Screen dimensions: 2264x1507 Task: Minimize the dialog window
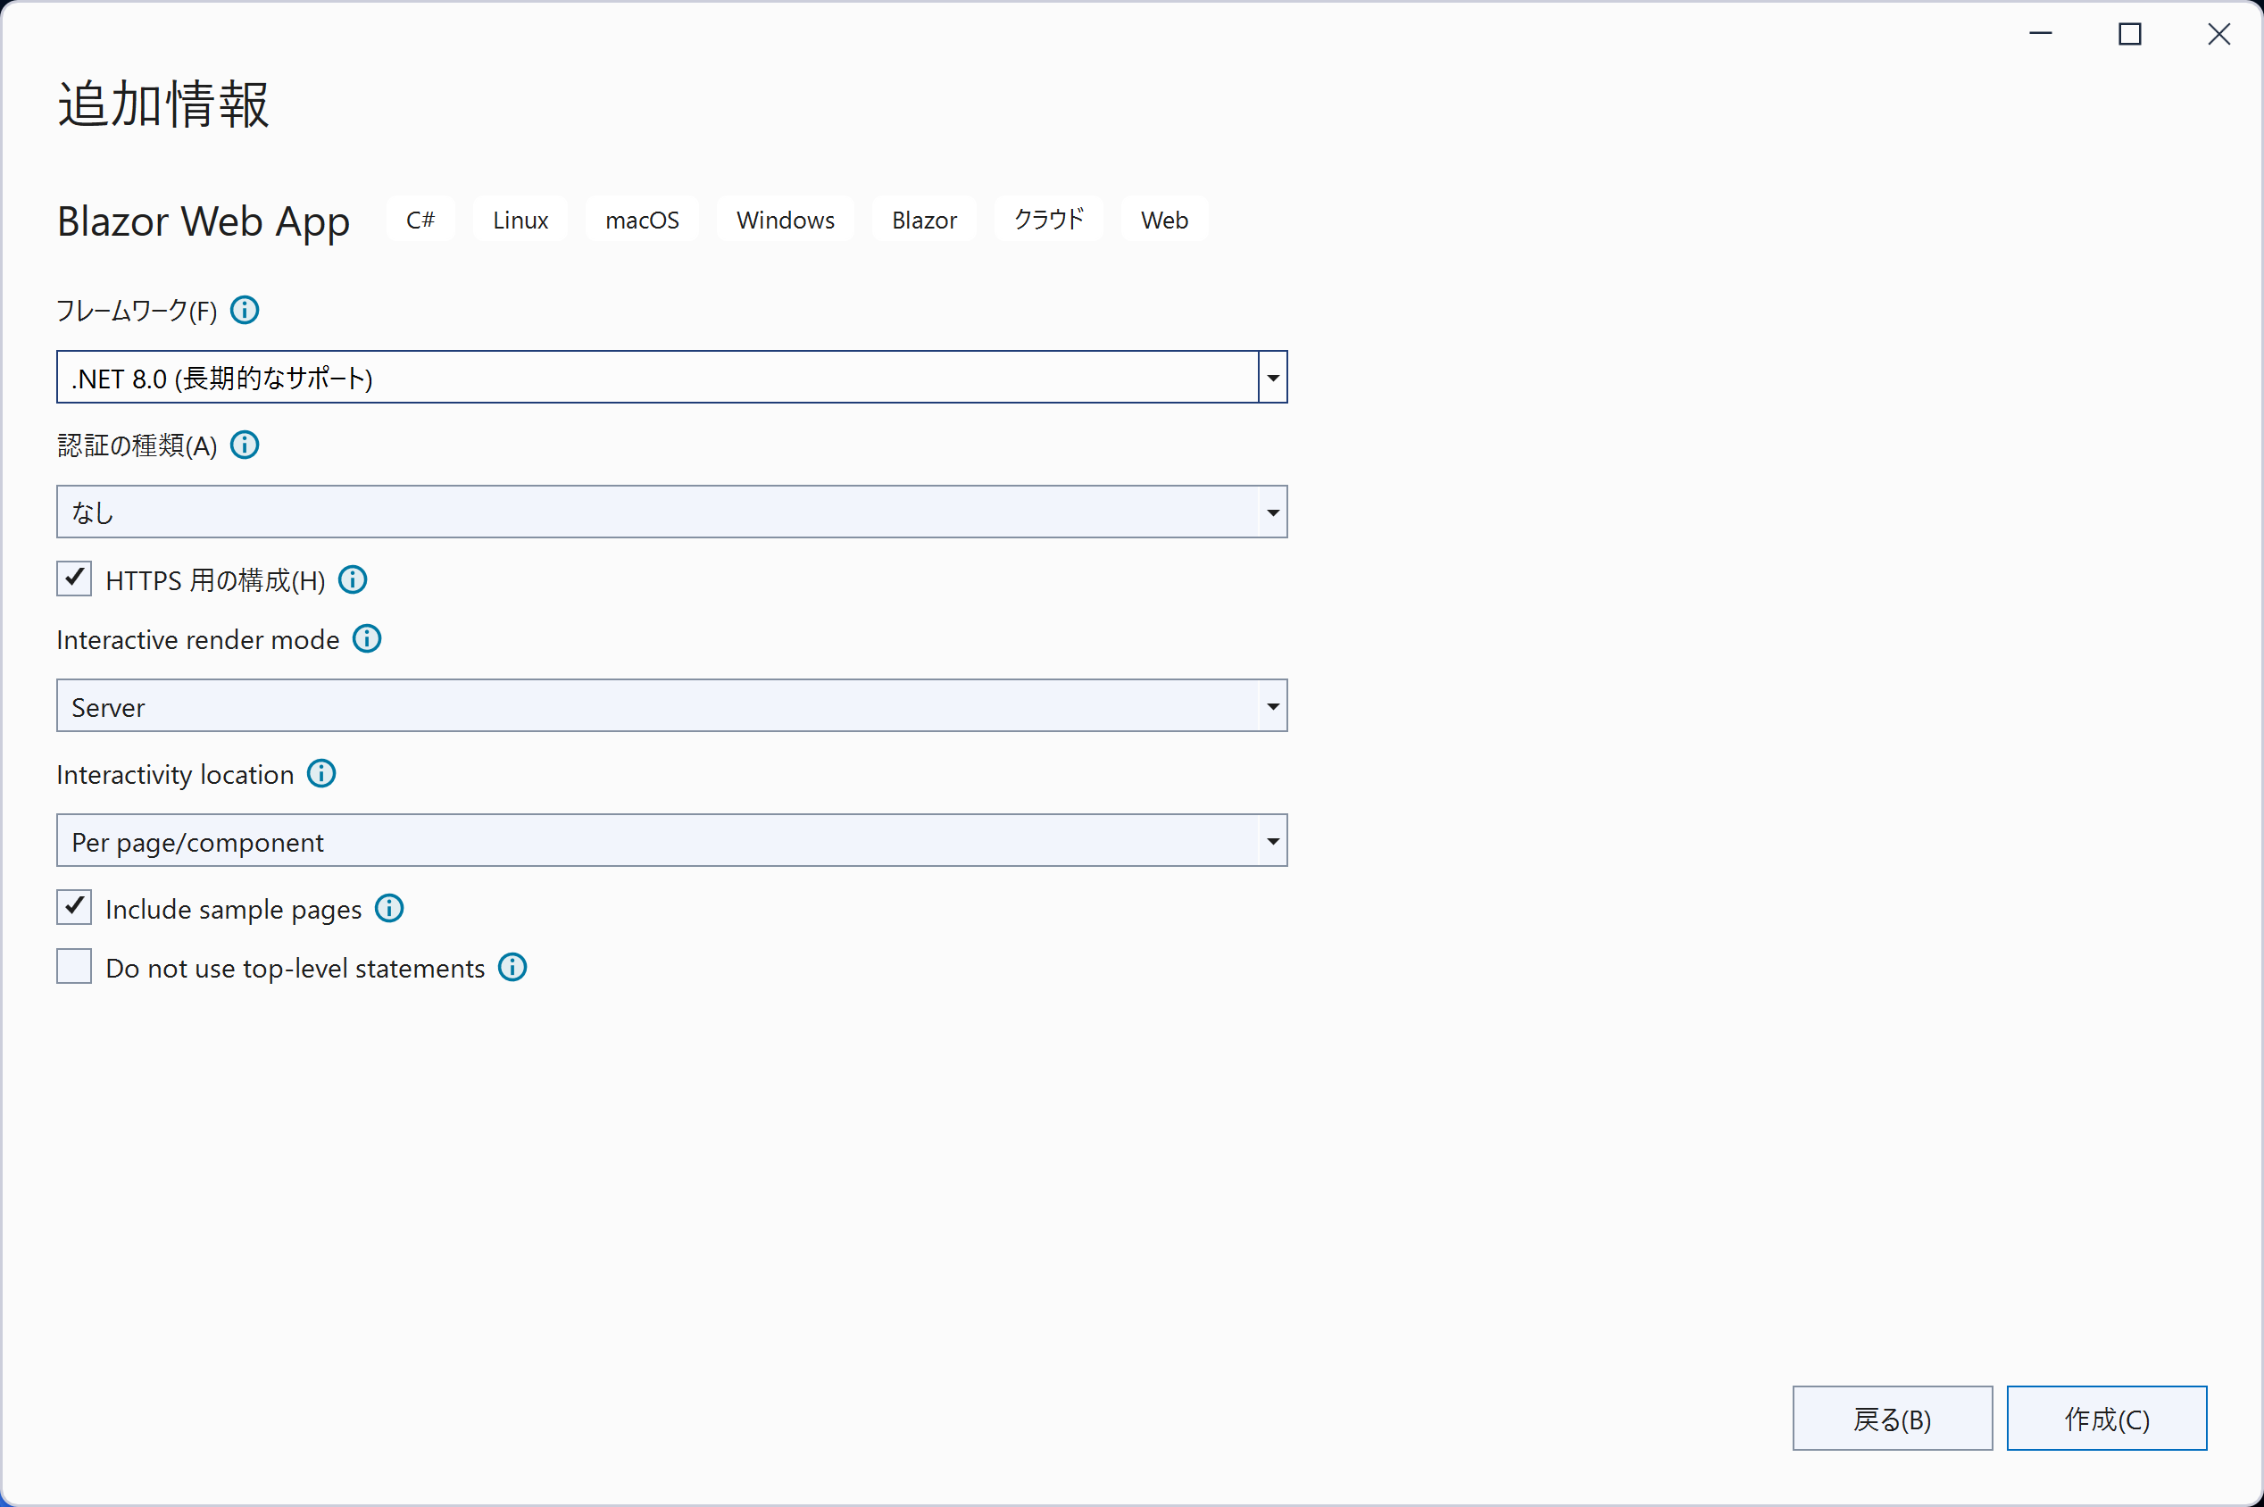coord(2041,35)
